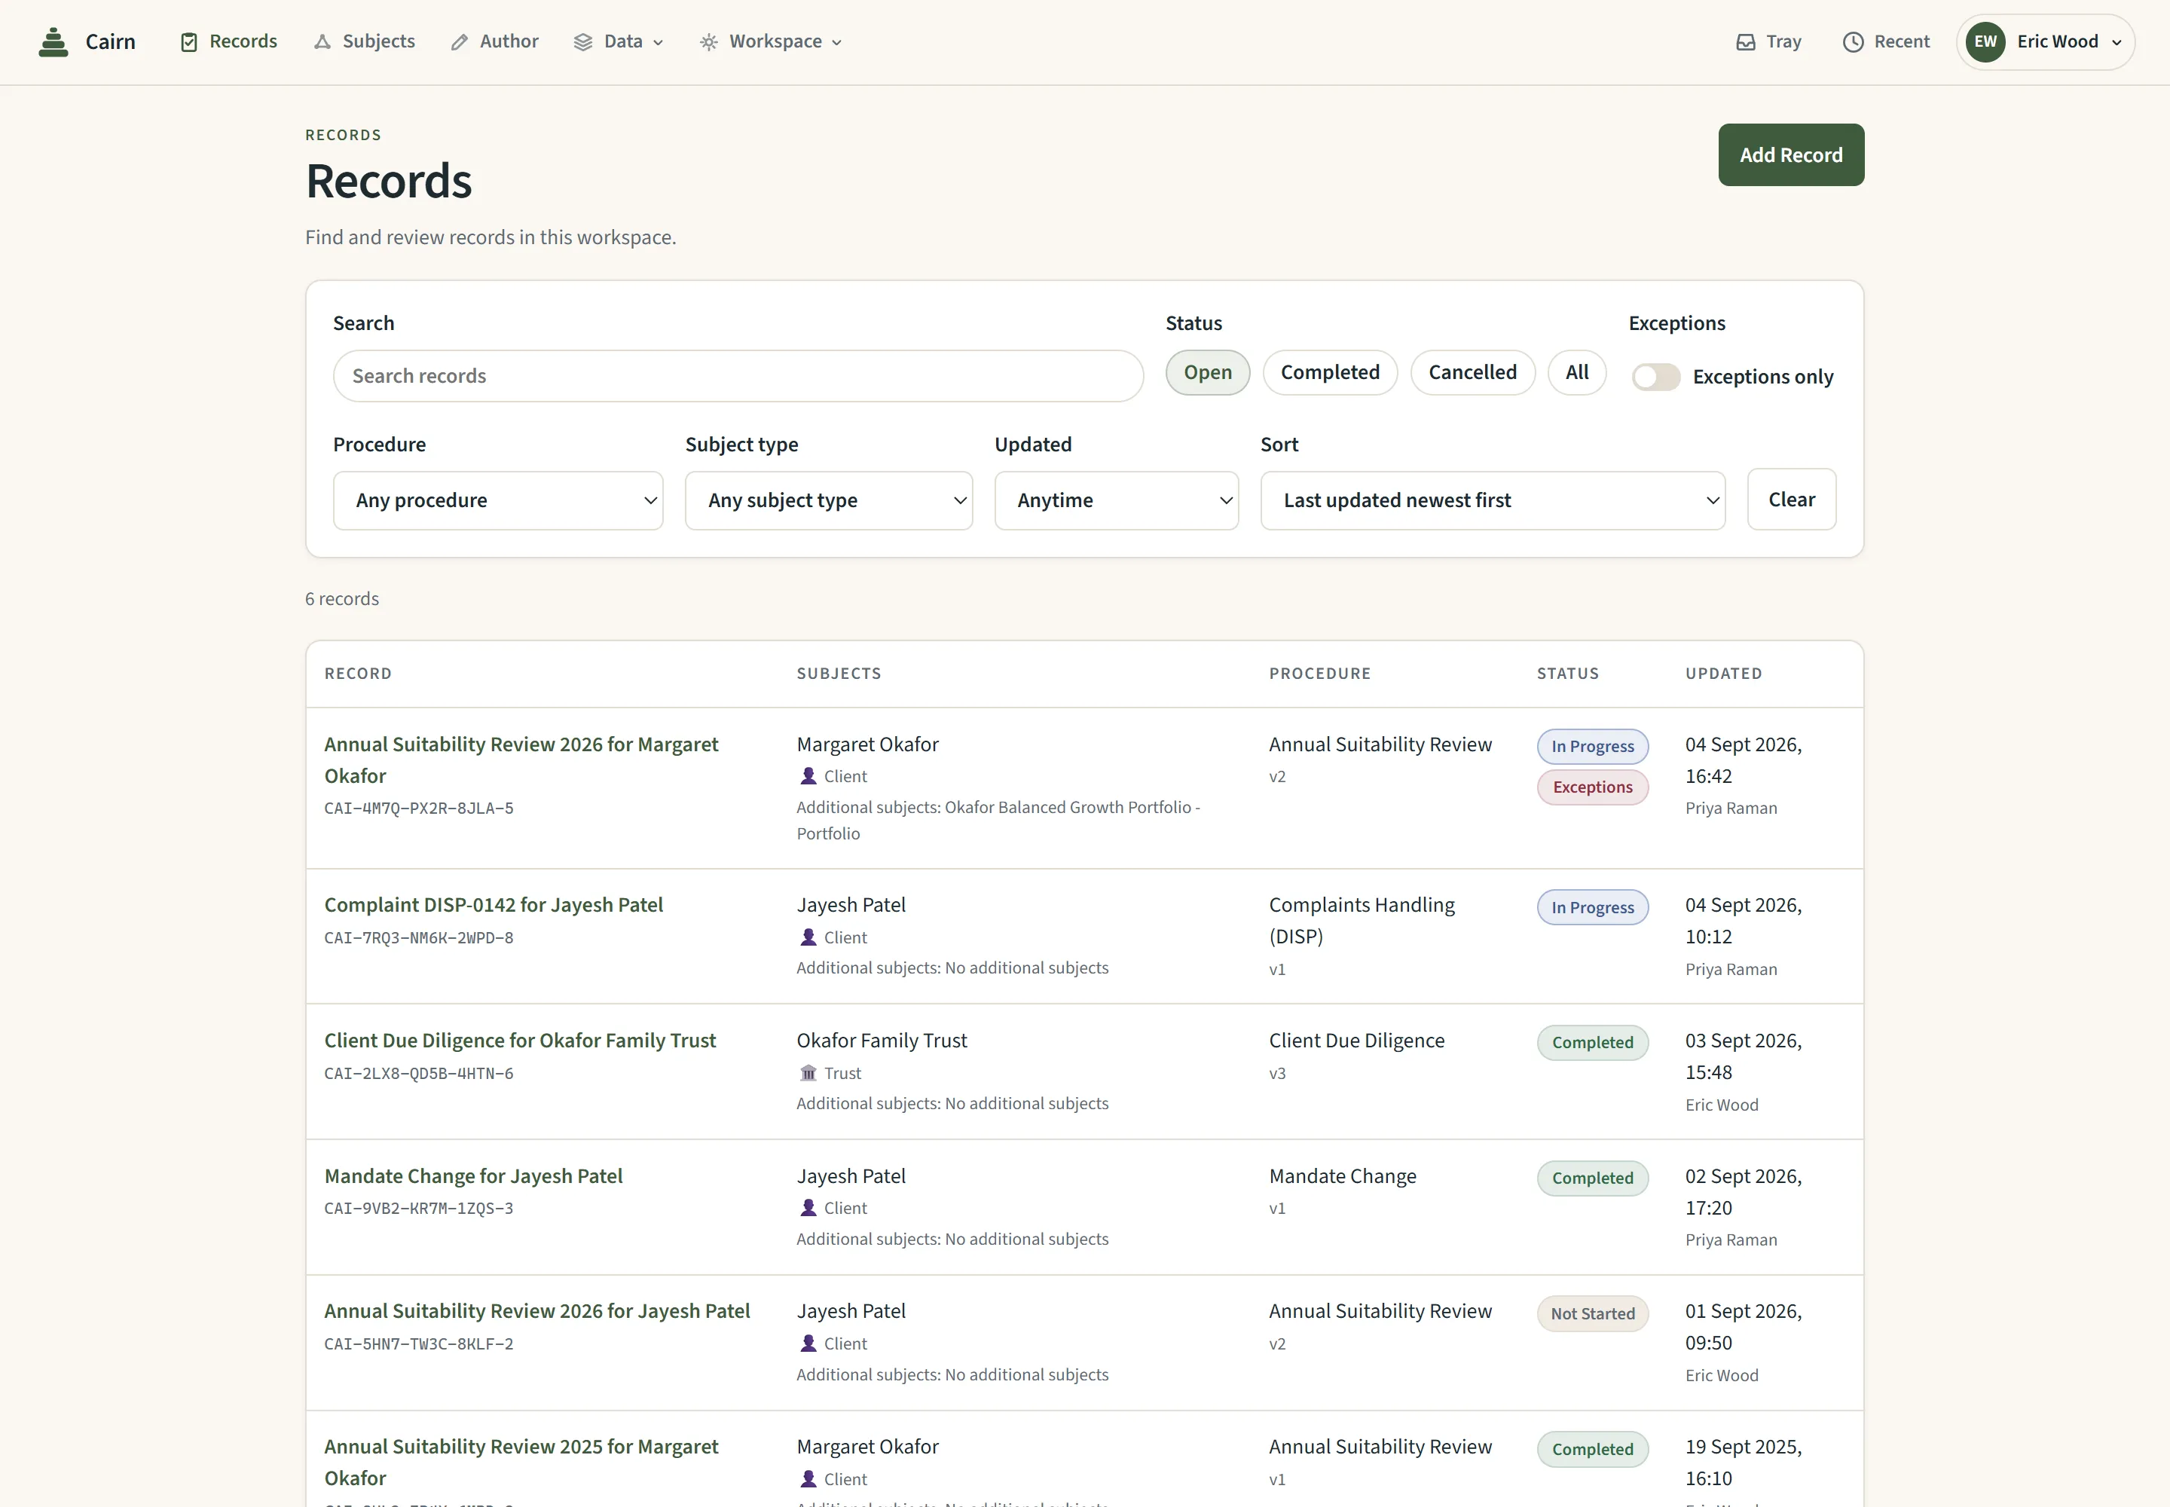Click the UPDATED column header
2170x1507 pixels.
(x=1723, y=673)
